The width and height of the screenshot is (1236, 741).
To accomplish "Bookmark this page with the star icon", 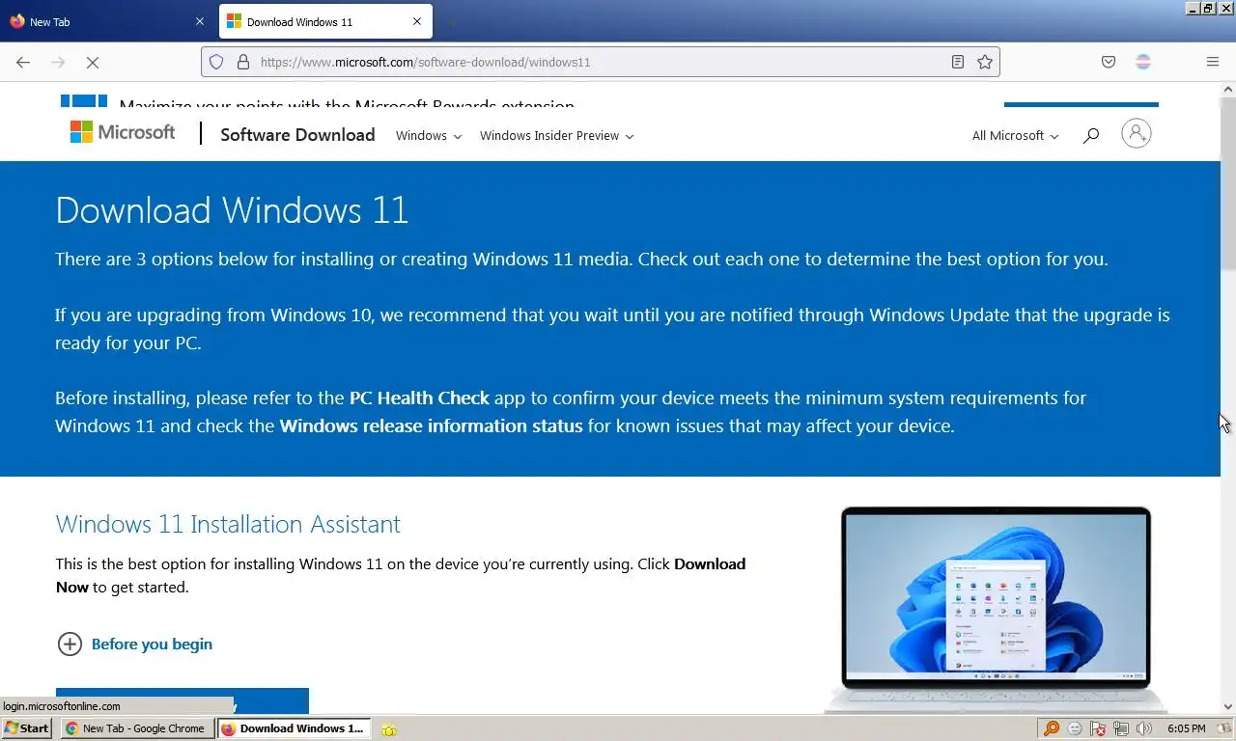I will click(985, 62).
